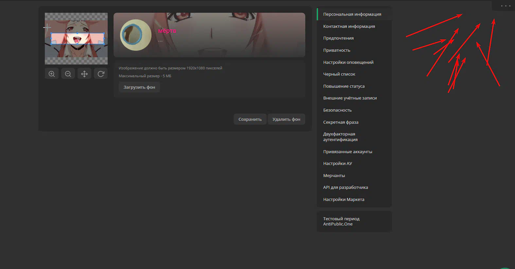This screenshot has height=269, width=515.
Task: Rotate the image with the rotate icon
Action: pyautogui.click(x=101, y=74)
